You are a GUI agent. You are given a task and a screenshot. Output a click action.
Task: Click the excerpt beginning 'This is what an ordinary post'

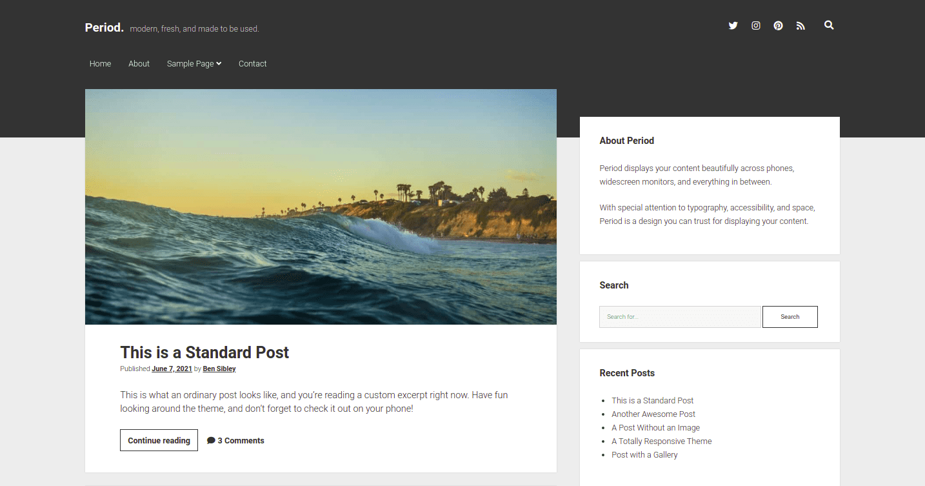[314, 401]
